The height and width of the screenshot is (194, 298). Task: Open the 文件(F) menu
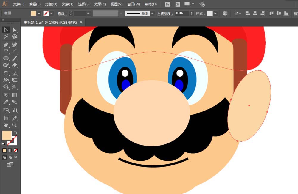point(18,4)
